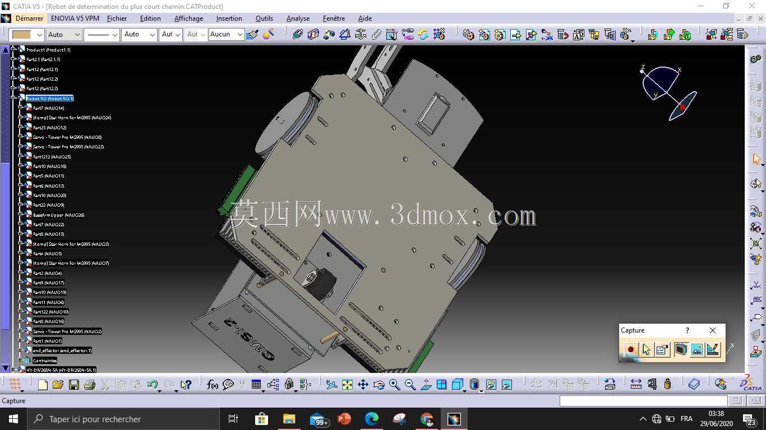Screen dimensions: 766x430
Task: Click the Normal View icon
Action: (426, 385)
